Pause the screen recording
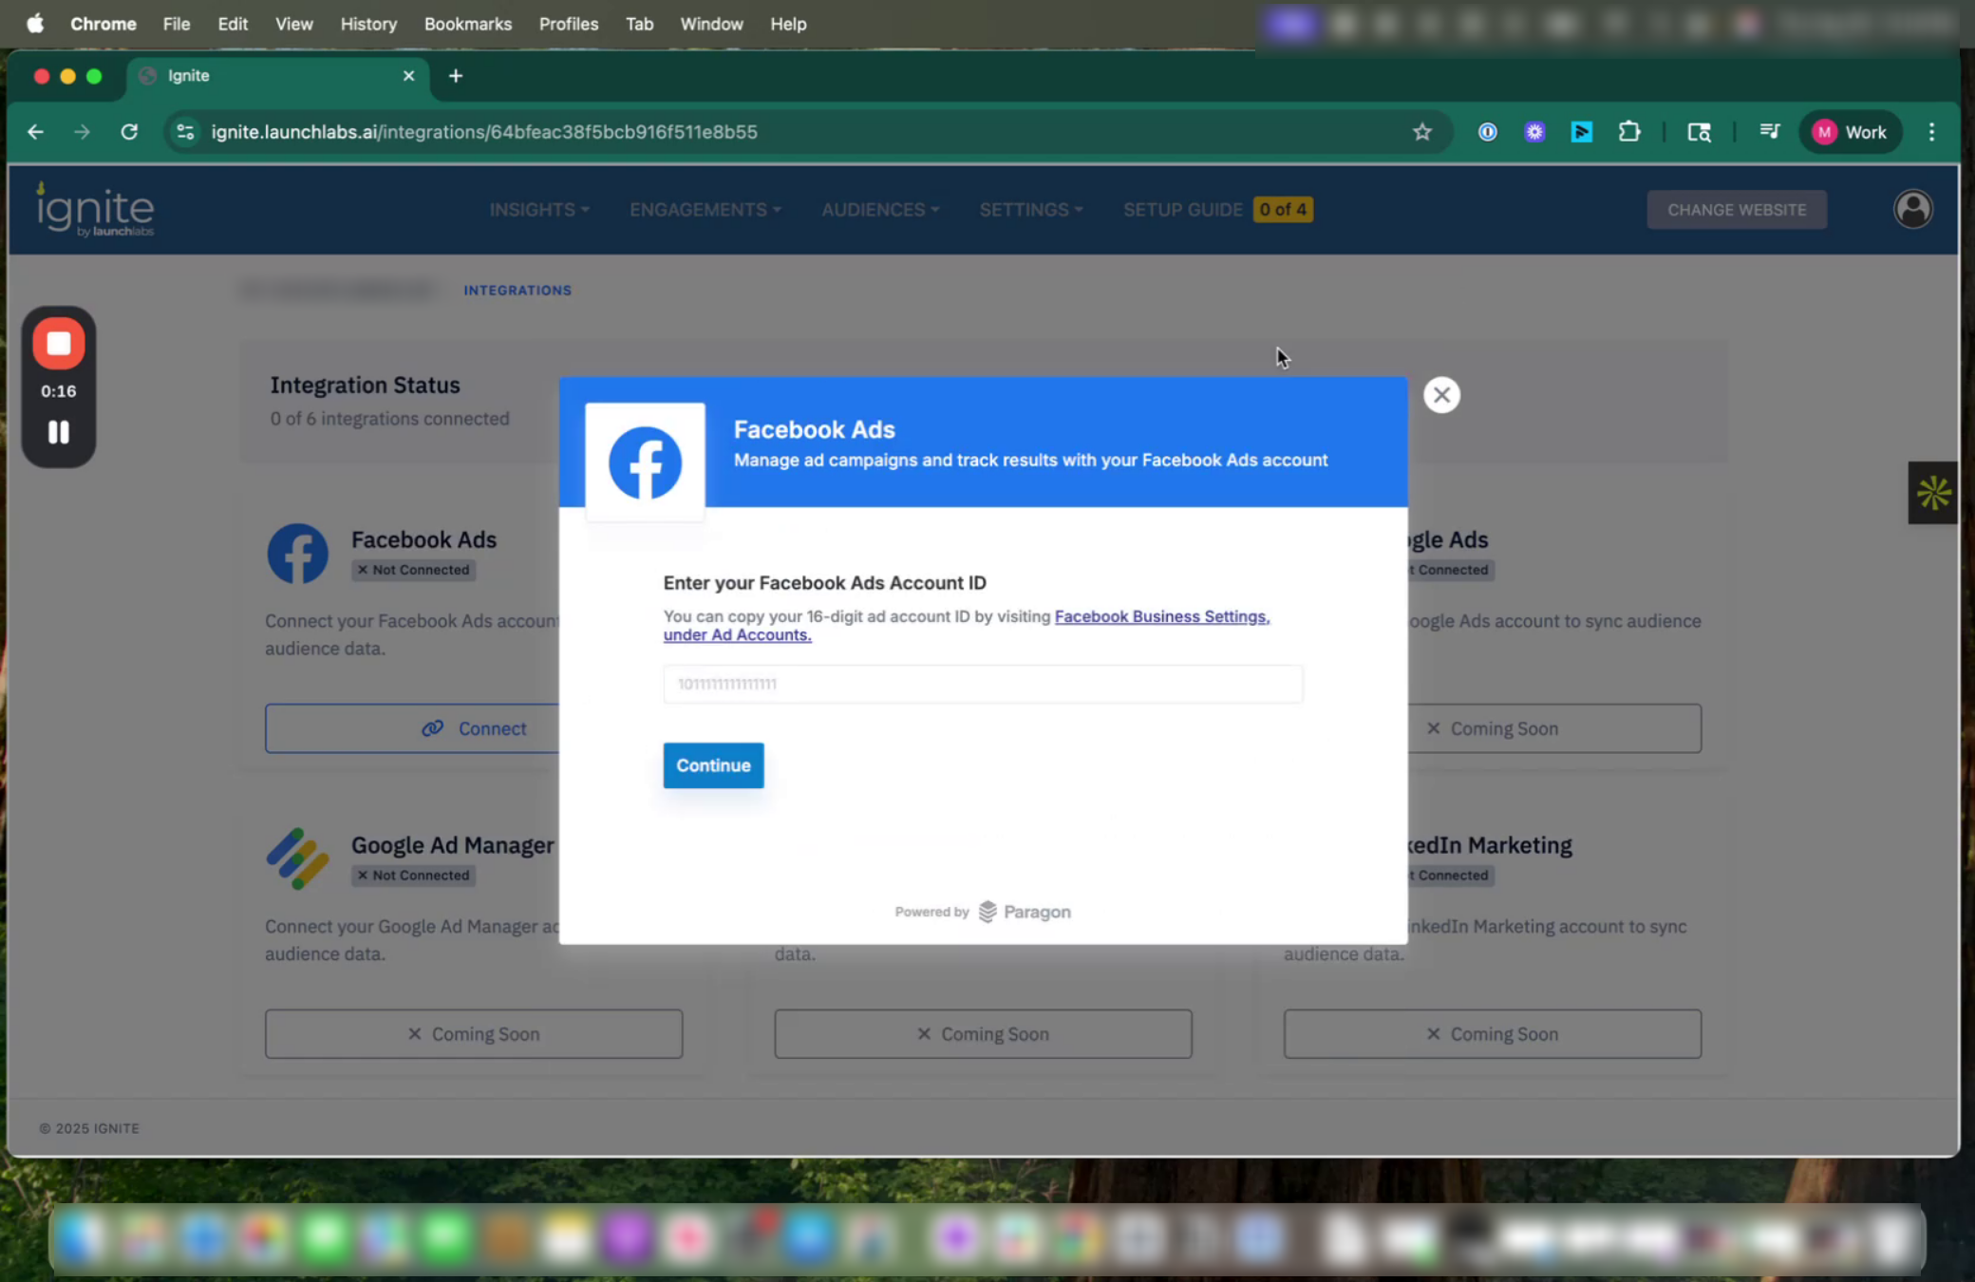The width and height of the screenshot is (1975, 1282). [59, 432]
